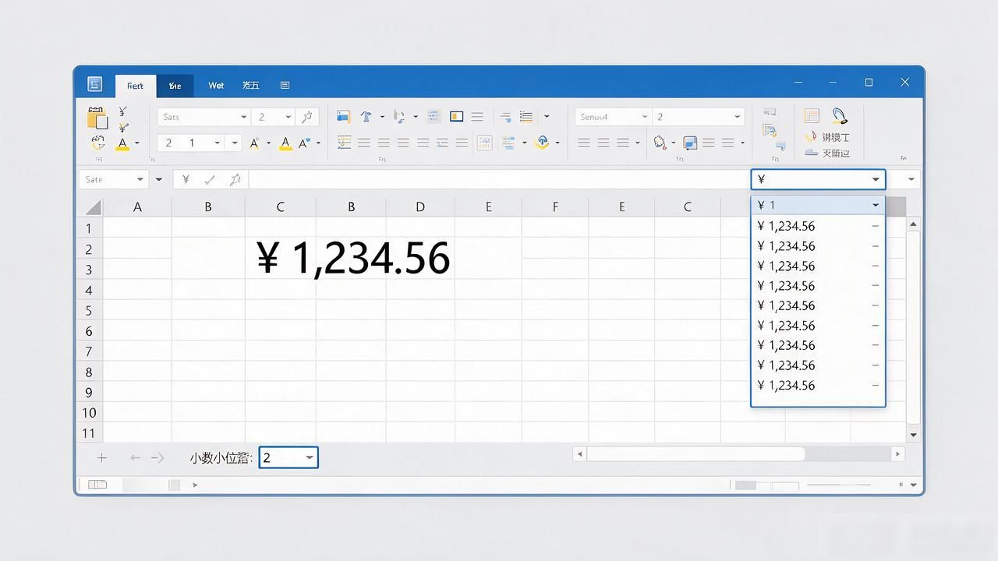Click the yellow layered upload icon
Viewport: 998px width, 561px height.
(542, 143)
